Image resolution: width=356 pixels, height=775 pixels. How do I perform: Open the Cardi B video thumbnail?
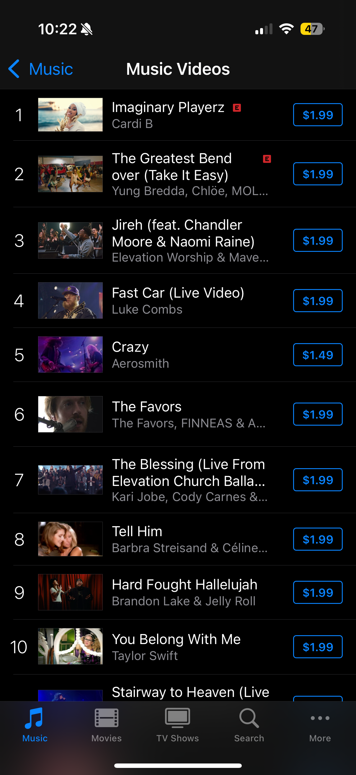point(70,115)
